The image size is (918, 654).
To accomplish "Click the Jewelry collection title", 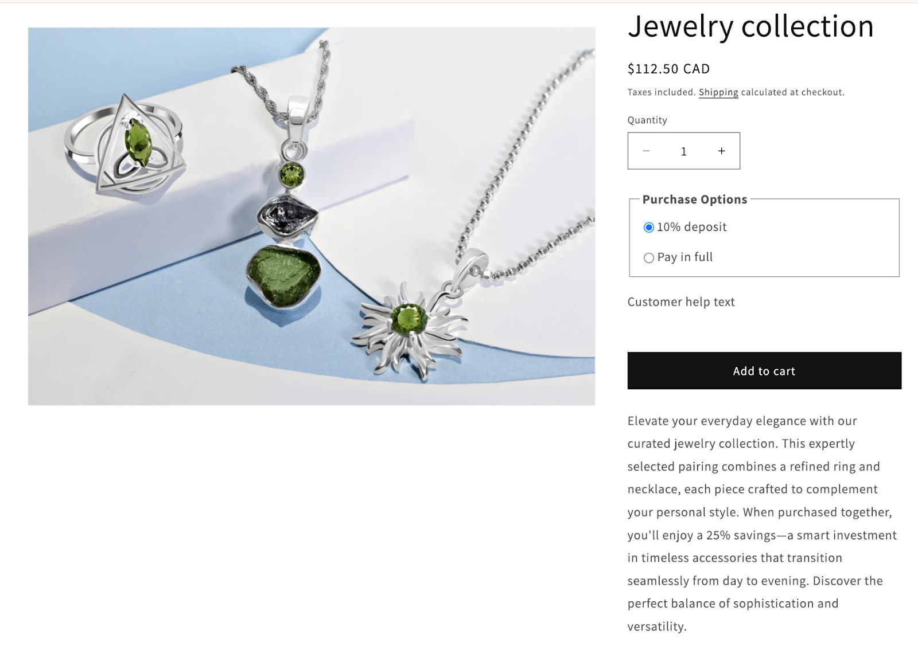I will point(750,26).
